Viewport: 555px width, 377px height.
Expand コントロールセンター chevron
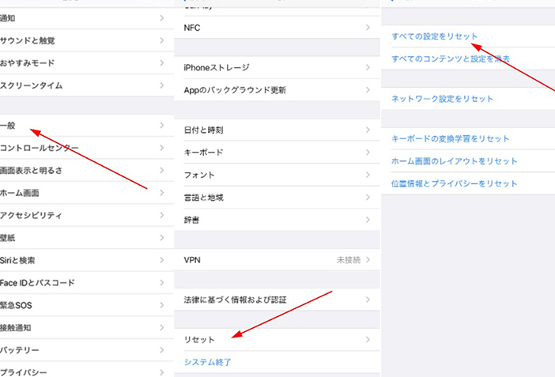(x=162, y=148)
